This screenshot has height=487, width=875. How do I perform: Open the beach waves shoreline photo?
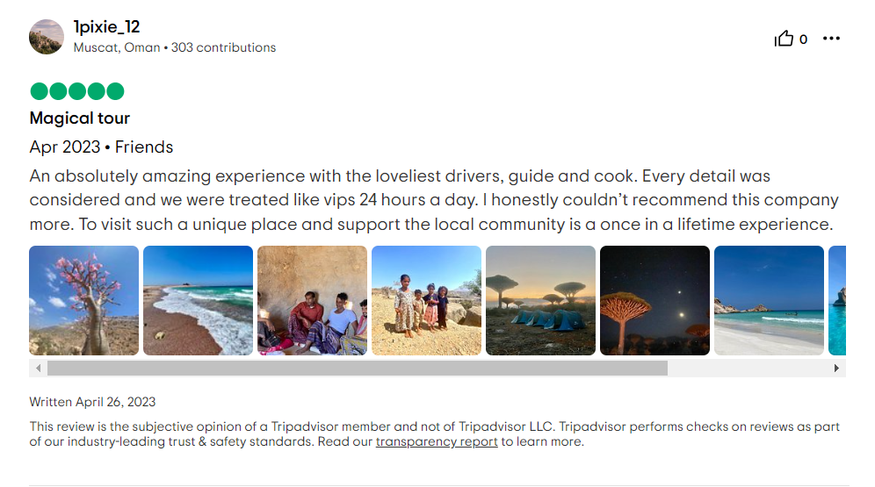click(x=198, y=300)
